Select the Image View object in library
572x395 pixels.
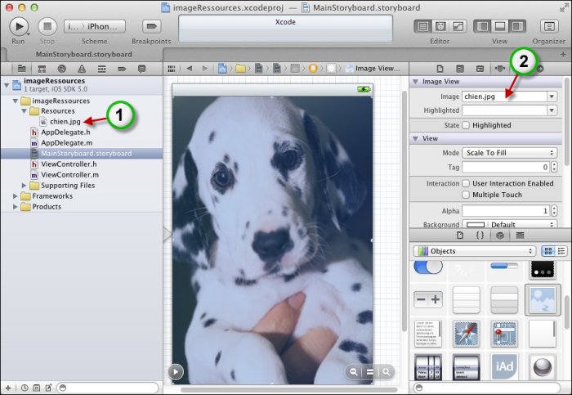(x=542, y=299)
